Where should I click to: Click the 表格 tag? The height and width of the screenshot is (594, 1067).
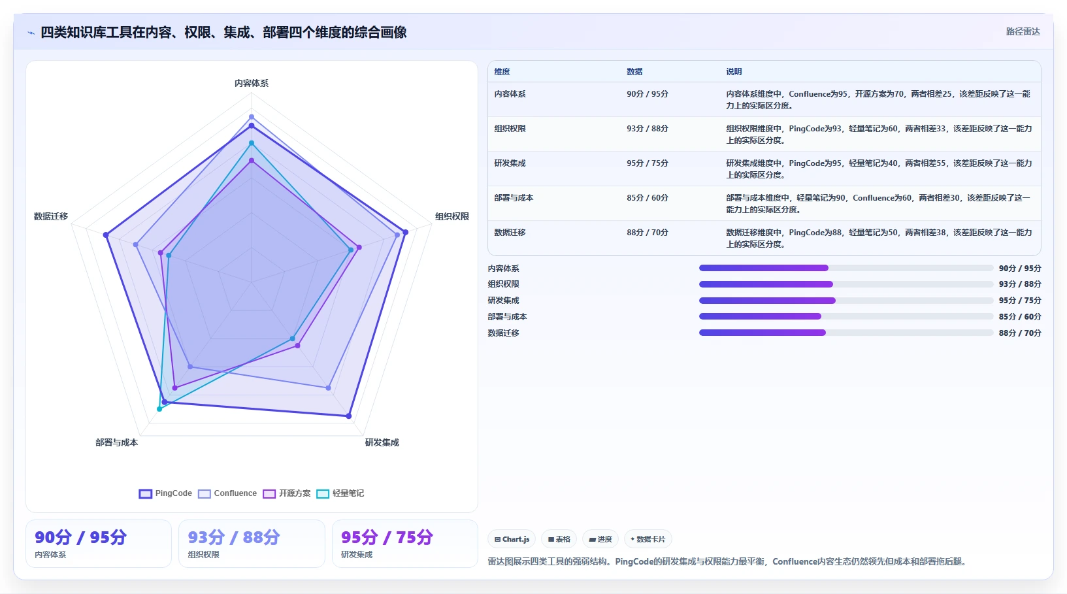[x=559, y=539]
